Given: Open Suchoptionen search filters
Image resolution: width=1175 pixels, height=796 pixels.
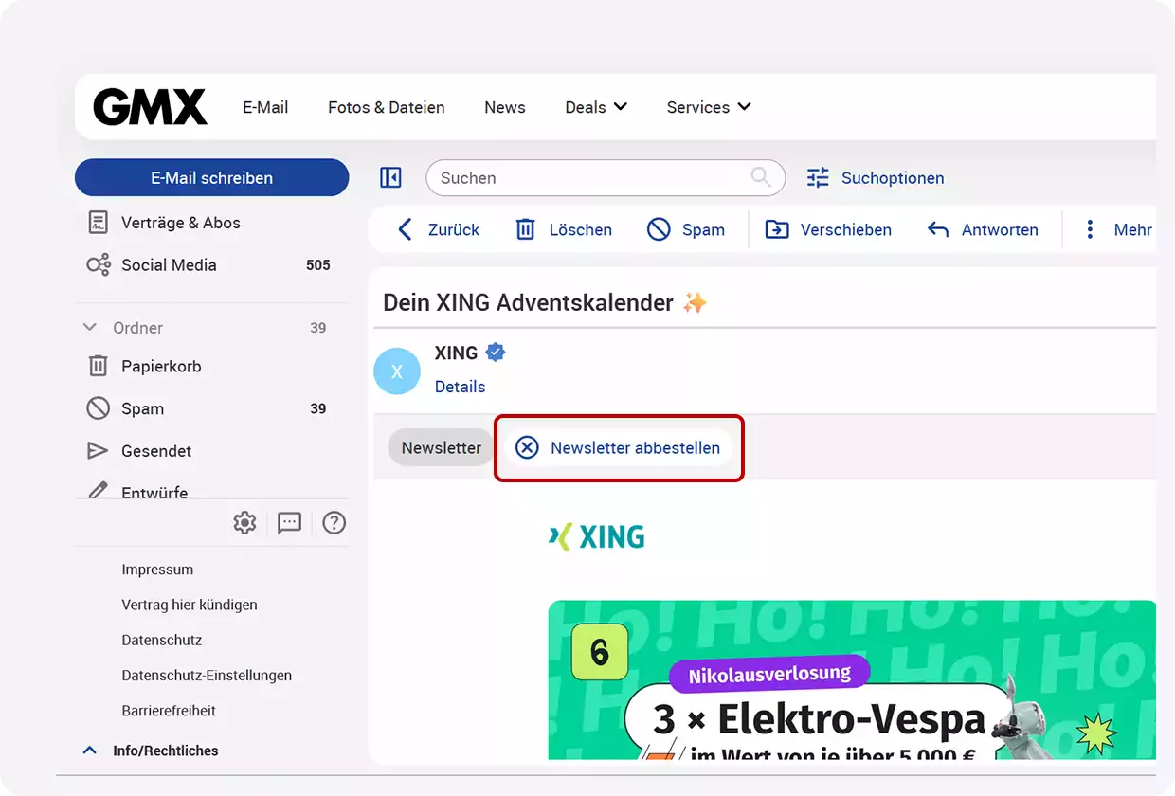Looking at the screenshot, I should [876, 177].
